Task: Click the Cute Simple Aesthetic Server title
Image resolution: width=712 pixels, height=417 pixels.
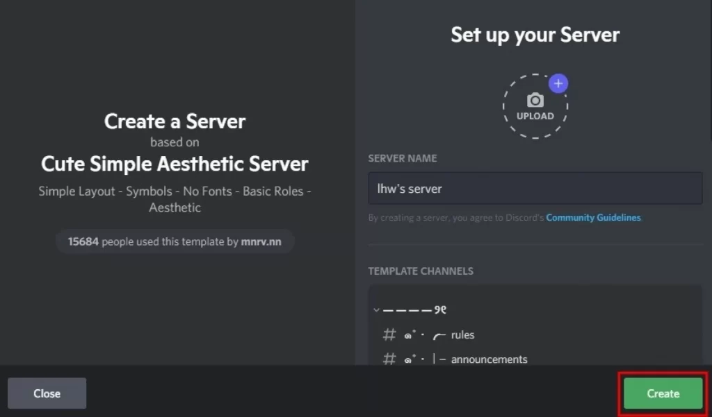Action: [175, 164]
